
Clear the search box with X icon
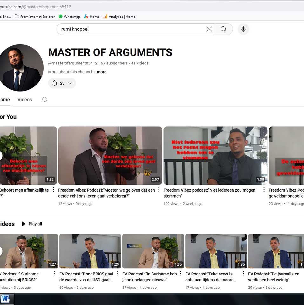point(209,29)
